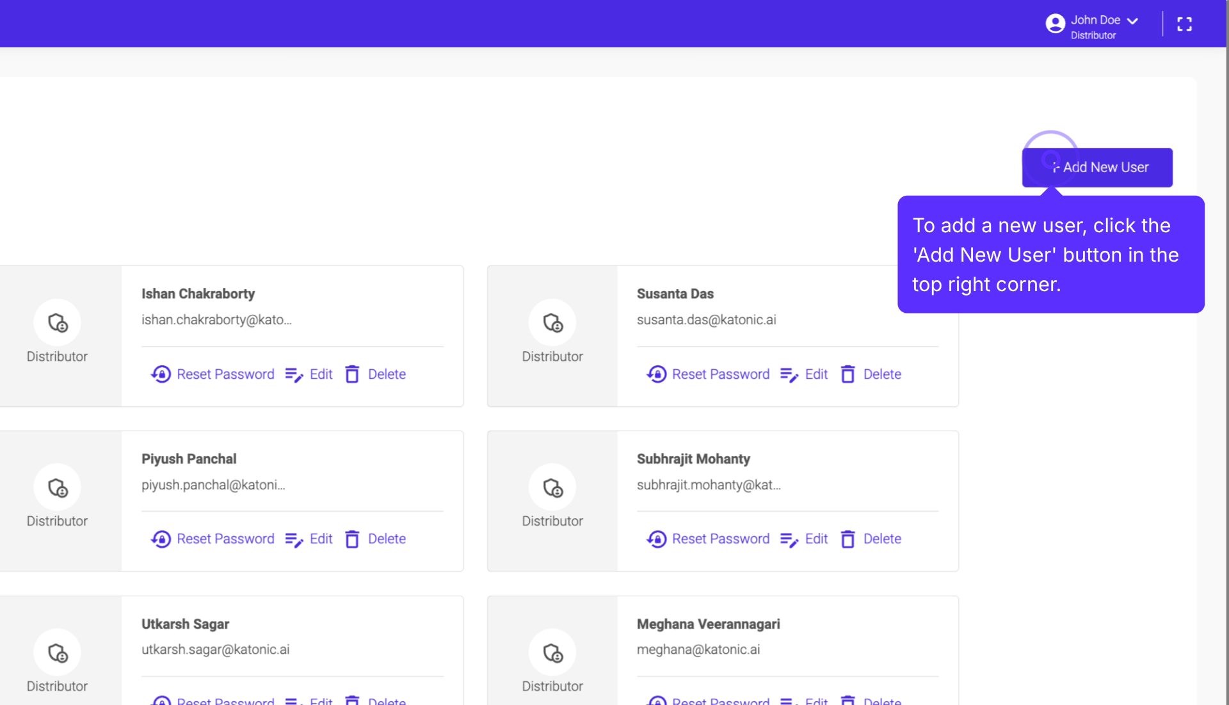Click the truncated email of Ishan Chakraborty
Viewport: 1229px width, 705px height.
(x=216, y=320)
